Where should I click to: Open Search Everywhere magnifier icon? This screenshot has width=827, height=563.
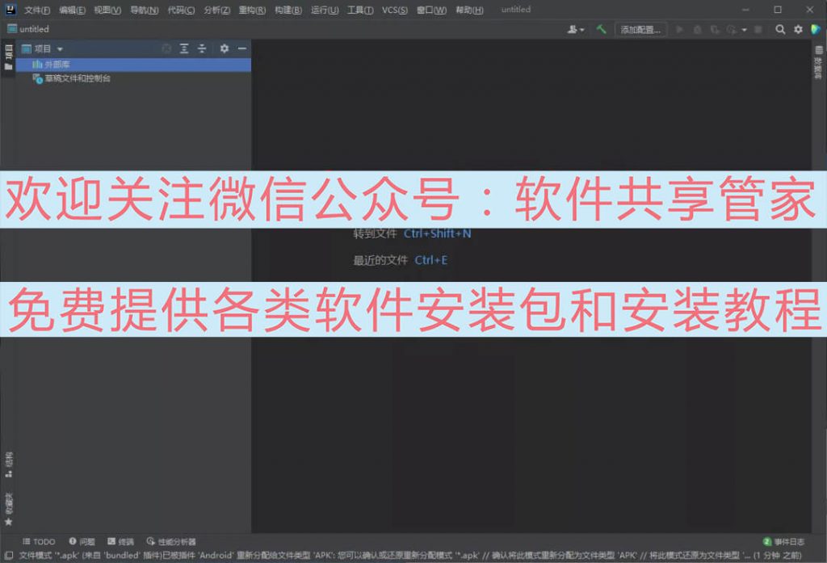780,30
